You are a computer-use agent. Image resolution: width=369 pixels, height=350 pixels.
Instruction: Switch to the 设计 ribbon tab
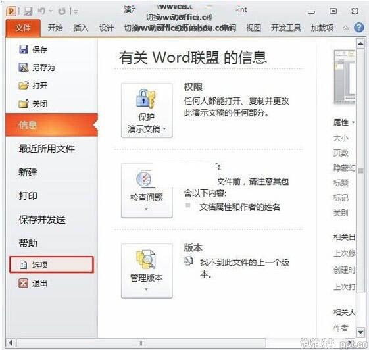pos(107,28)
